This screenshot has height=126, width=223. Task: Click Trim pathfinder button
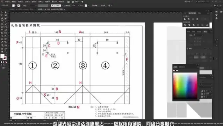tap(189, 25)
